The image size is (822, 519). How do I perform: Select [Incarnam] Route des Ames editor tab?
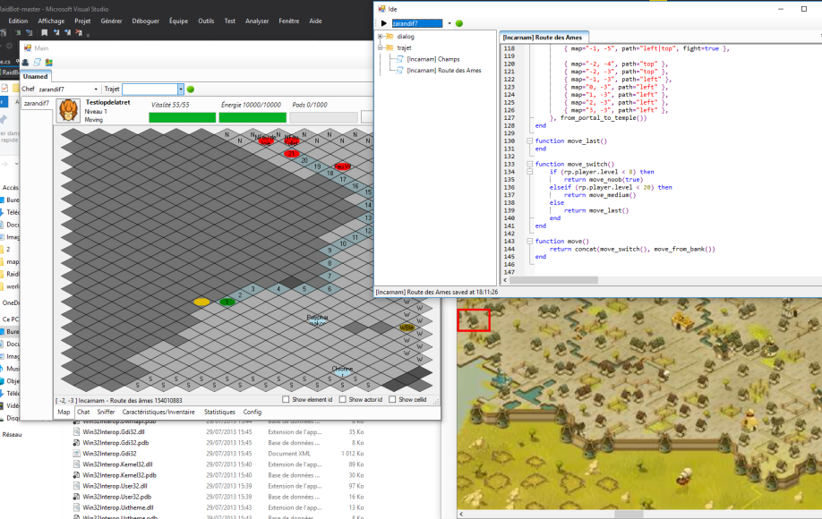[543, 38]
